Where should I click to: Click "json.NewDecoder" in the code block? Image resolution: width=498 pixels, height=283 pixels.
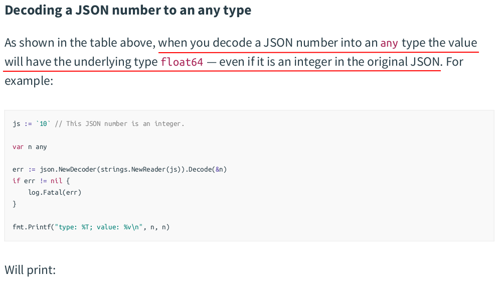pyautogui.click(x=68, y=170)
